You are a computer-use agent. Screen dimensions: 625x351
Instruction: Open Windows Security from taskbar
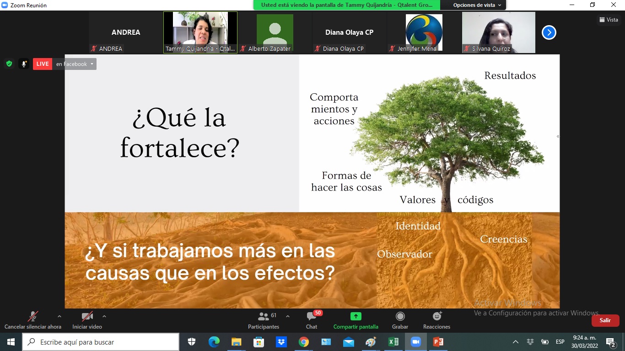pyautogui.click(x=192, y=342)
